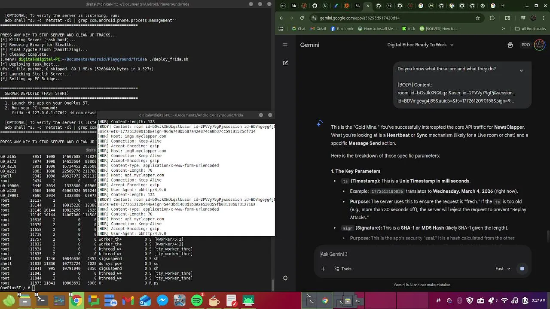Start a new chat in Gemini

[285, 63]
